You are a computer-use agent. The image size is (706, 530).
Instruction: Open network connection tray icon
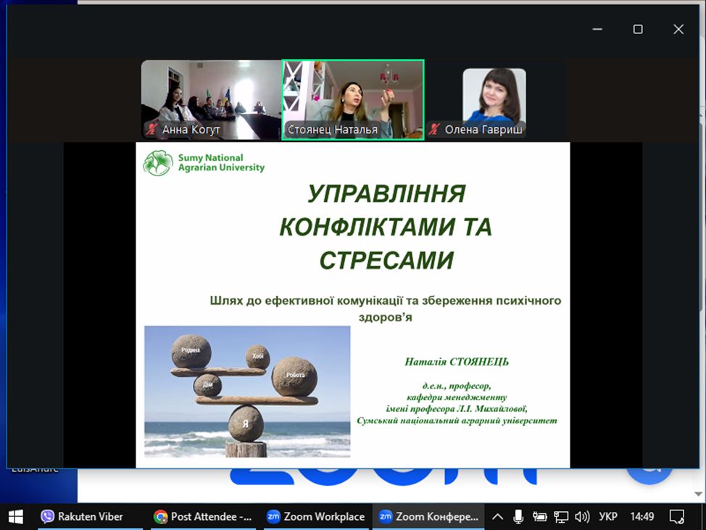(560, 517)
